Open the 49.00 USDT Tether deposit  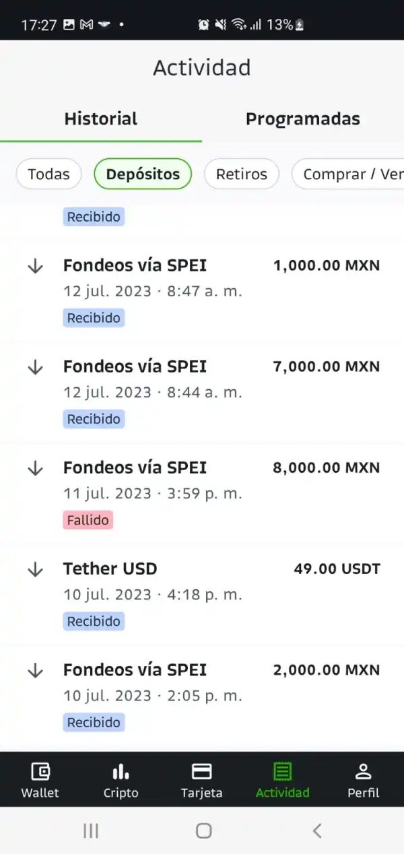coord(202,594)
